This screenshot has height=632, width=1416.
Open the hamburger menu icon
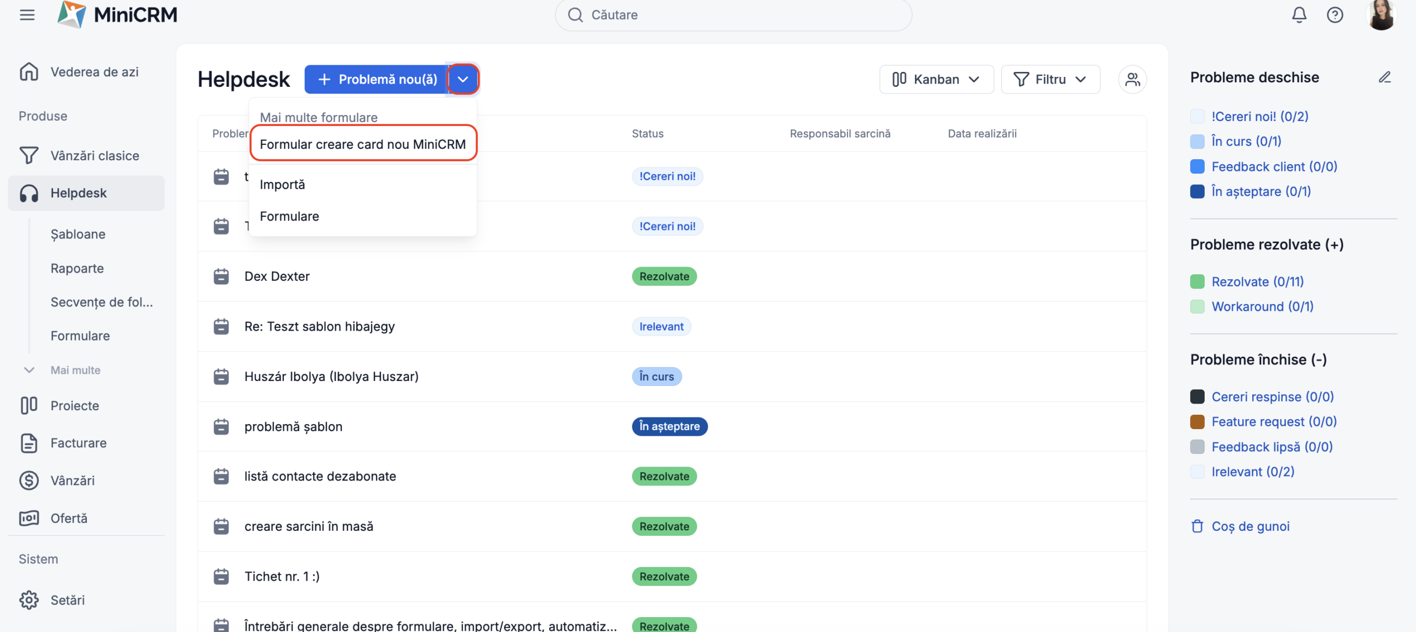click(27, 15)
